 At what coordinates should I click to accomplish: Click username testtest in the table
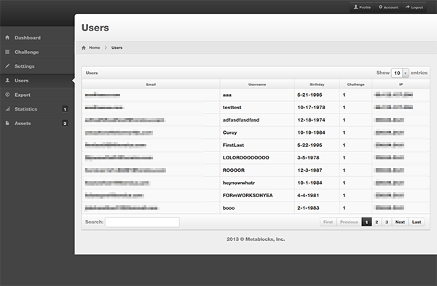coord(232,108)
